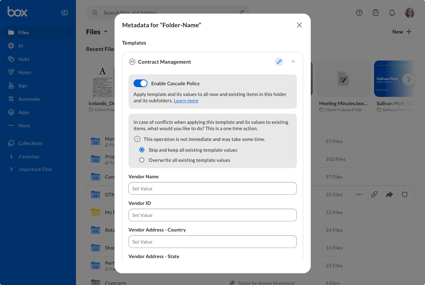Click the share arrow icon in GTM row
The image size is (425, 285).
tap(390, 194)
